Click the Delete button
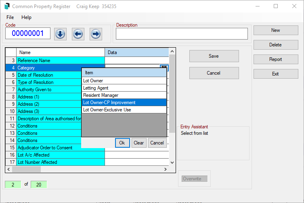304x203 pixels. 276,45
